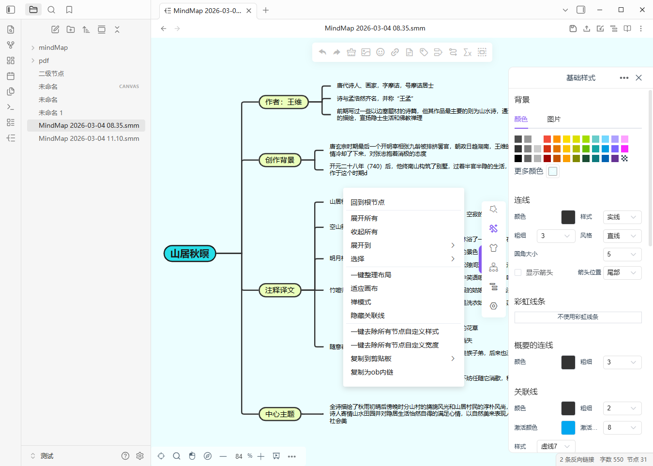This screenshot has height=466, width=653.
Task: Open the 箭头位置 dropdown showing 尾部
Action: coord(622,272)
